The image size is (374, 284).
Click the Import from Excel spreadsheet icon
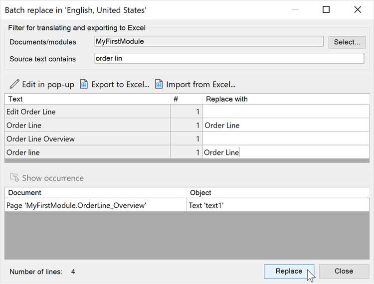click(x=159, y=84)
